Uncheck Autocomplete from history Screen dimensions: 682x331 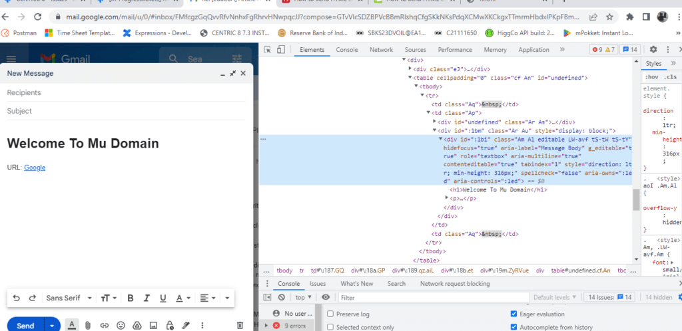(514, 328)
